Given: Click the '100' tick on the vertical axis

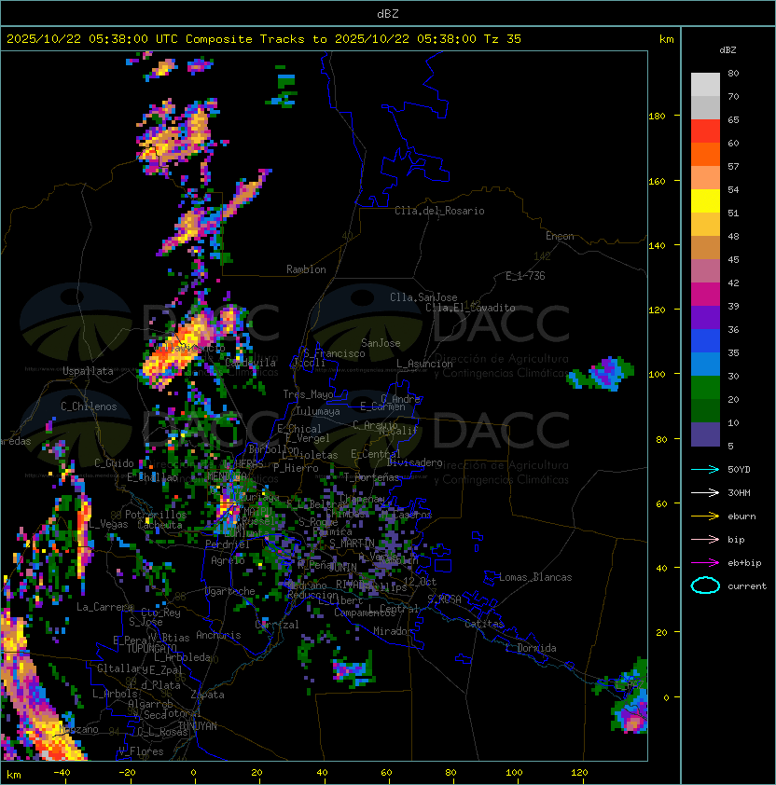Looking at the screenshot, I should 657,375.
